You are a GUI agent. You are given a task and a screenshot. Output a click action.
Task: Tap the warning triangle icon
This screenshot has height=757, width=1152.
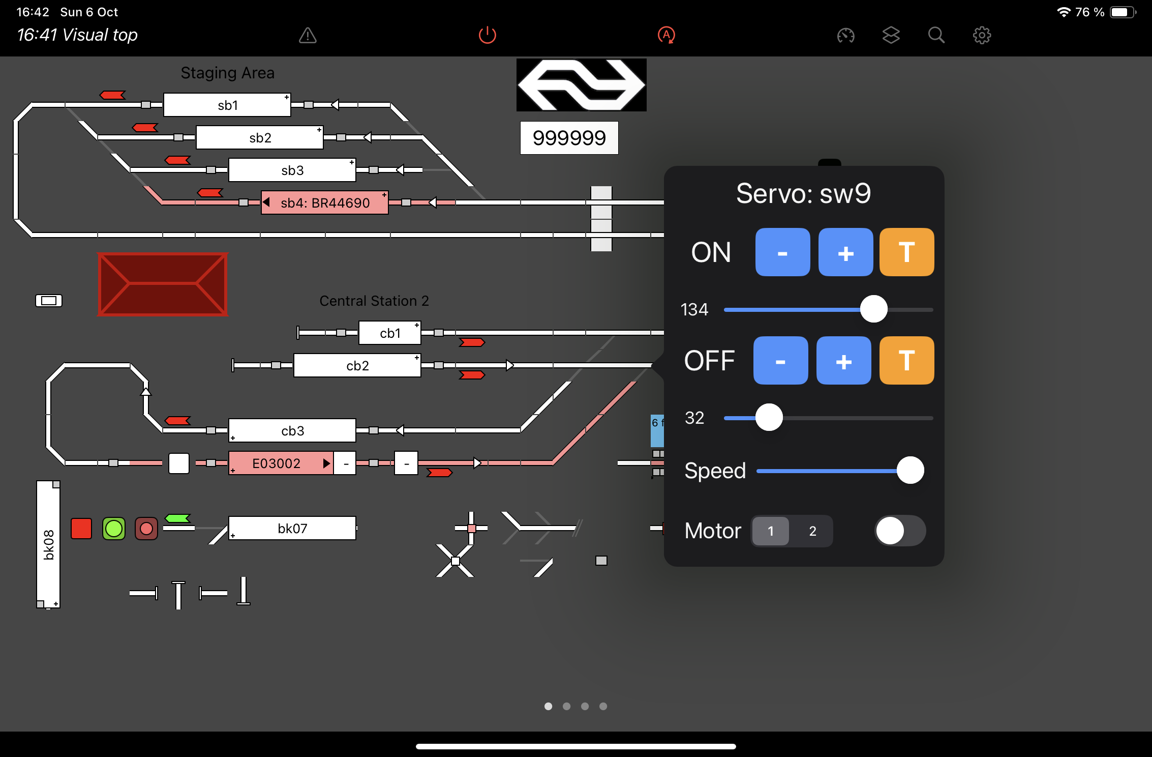[x=308, y=35]
